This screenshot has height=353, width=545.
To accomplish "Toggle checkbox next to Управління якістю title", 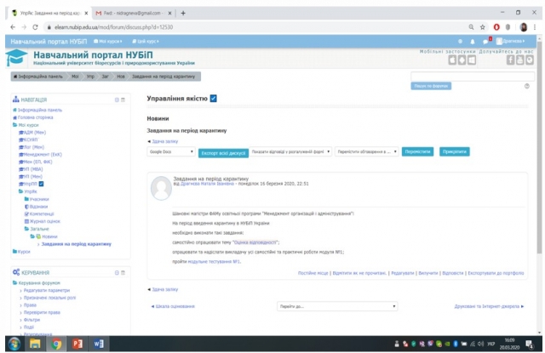I will tap(214, 99).
